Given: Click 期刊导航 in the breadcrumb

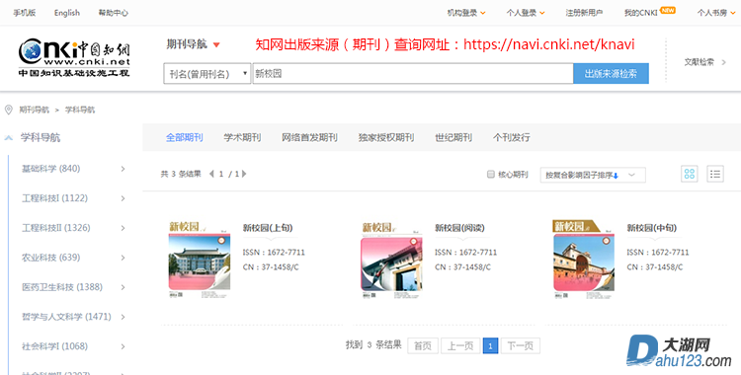Looking at the screenshot, I should pos(34,111).
